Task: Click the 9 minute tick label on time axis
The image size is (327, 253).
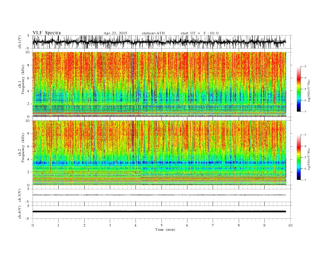Action: 264,225
